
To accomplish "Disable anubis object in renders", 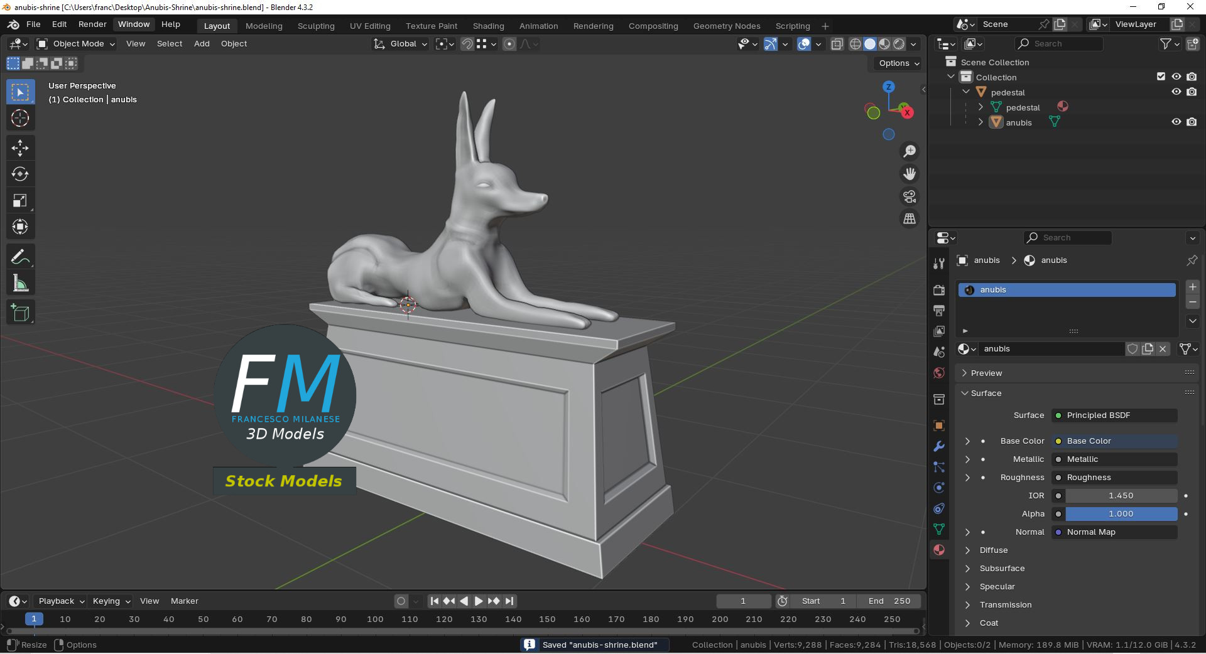I will pyautogui.click(x=1192, y=122).
